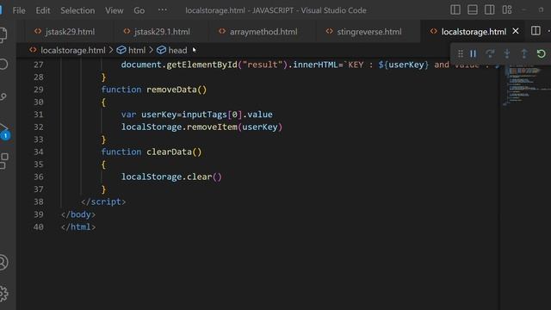Open the Accounts menu icon
Image resolution: width=551 pixels, height=310 pixels.
[x=3, y=262]
